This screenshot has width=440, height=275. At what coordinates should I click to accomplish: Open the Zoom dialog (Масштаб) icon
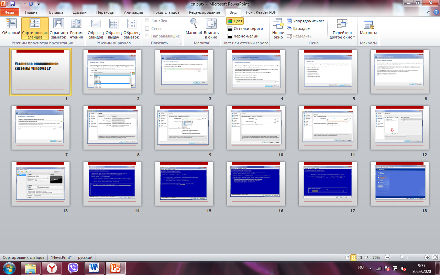tap(194, 28)
